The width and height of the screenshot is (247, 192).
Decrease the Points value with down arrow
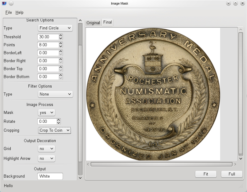click(x=61, y=46)
